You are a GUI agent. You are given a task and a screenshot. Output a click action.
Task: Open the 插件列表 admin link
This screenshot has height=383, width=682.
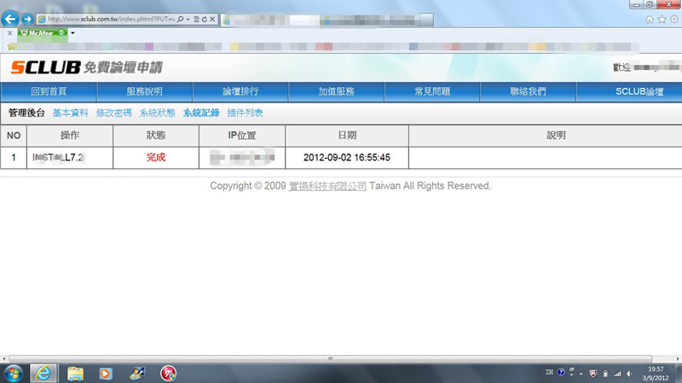click(245, 113)
